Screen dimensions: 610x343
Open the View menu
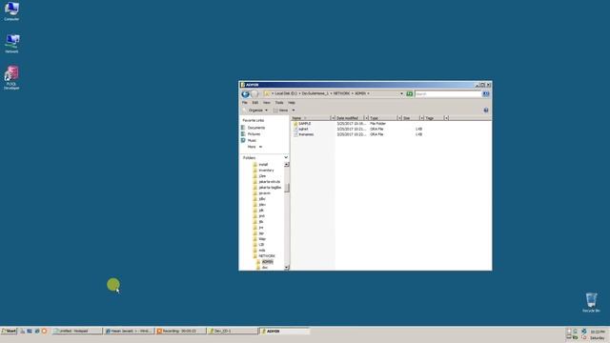[267, 103]
